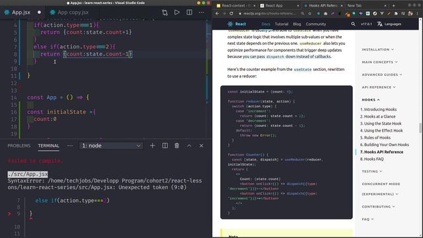Bookmark this page with the star icon
Image resolution: width=423 pixels, height=238 pixels.
(x=310, y=13)
